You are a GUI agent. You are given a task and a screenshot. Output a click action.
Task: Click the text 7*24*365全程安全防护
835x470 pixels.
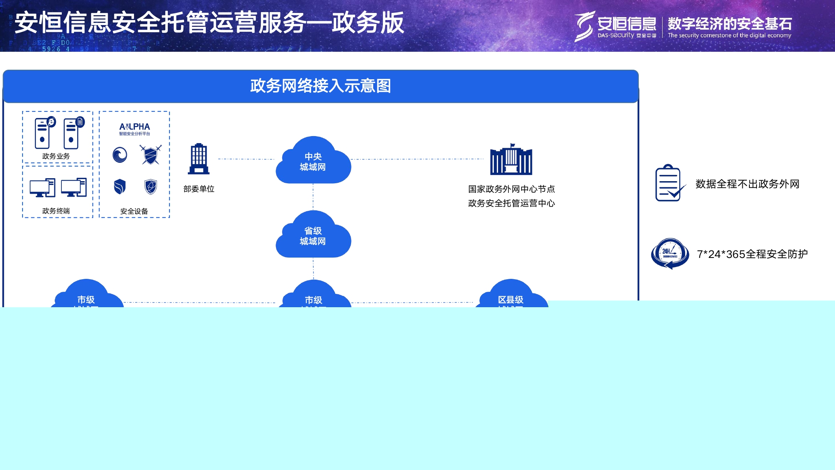[x=752, y=254]
